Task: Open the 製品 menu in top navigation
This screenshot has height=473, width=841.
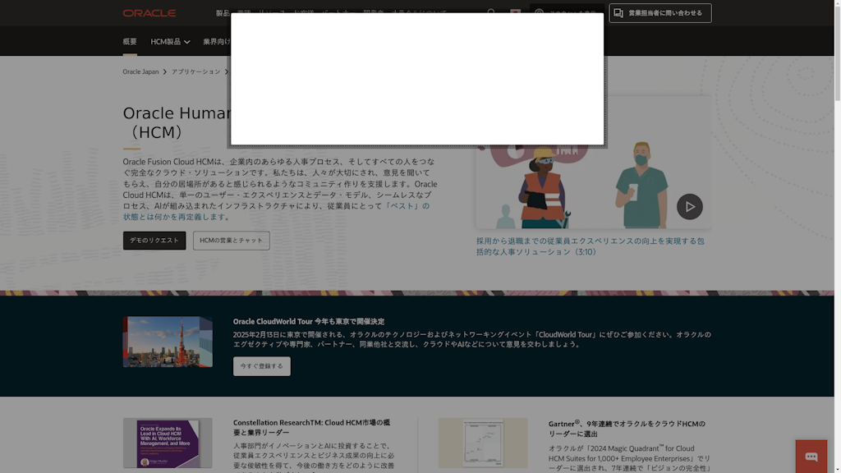Action: point(223,13)
